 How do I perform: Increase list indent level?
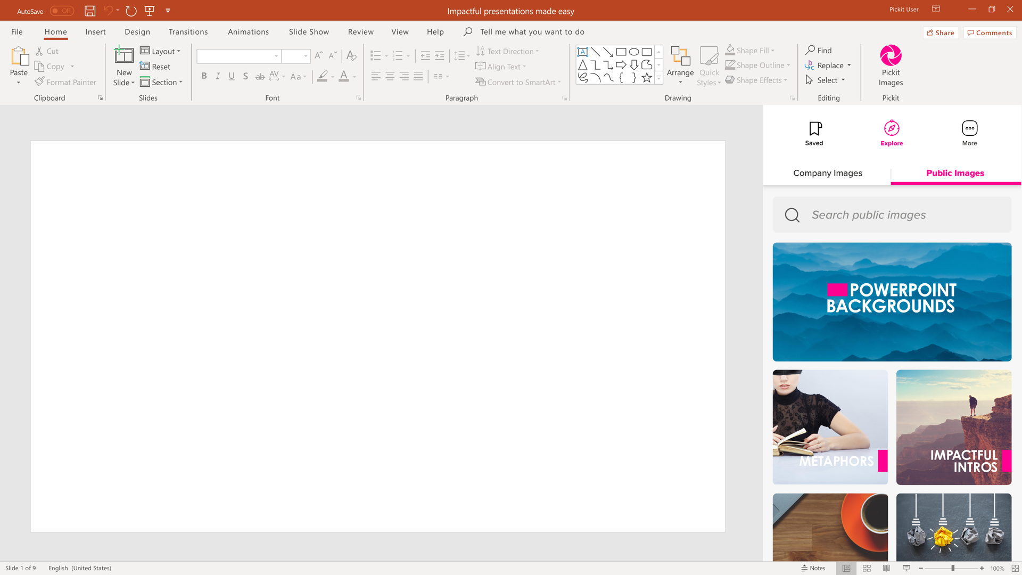click(440, 55)
